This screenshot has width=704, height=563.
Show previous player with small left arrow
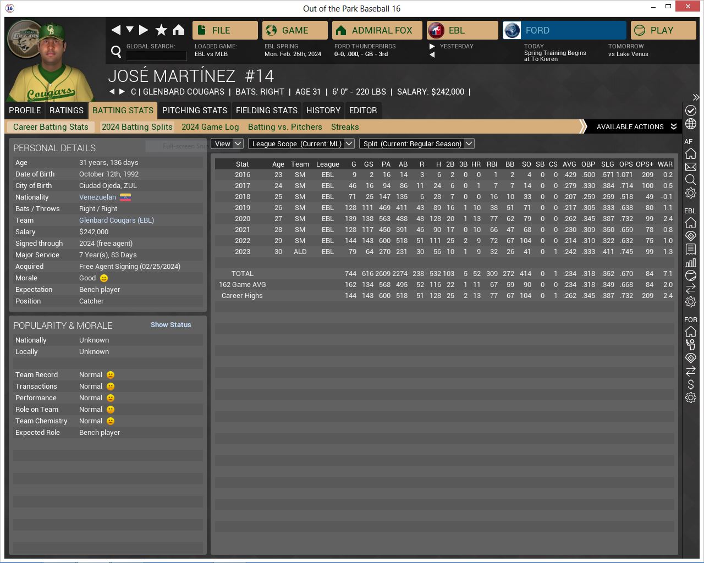click(112, 92)
